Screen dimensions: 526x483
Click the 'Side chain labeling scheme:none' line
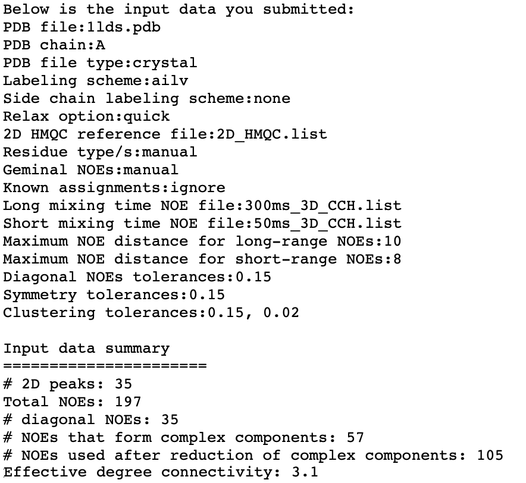(146, 99)
